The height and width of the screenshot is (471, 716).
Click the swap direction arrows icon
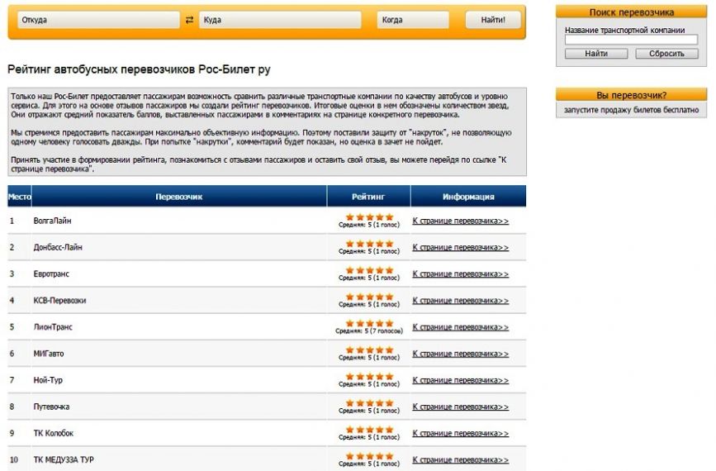(189, 20)
